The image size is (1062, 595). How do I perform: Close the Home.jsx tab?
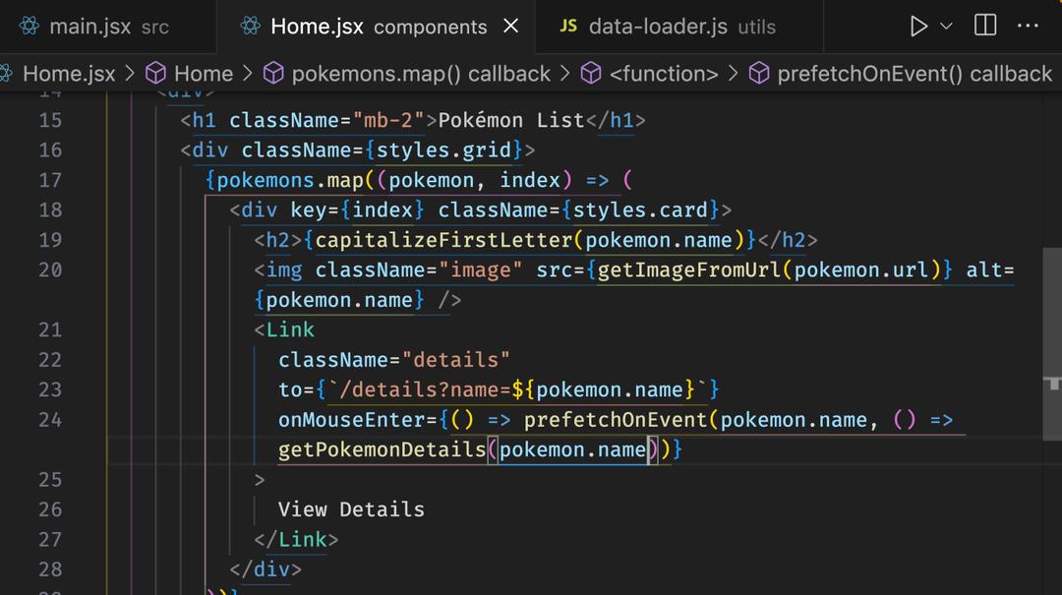(511, 27)
